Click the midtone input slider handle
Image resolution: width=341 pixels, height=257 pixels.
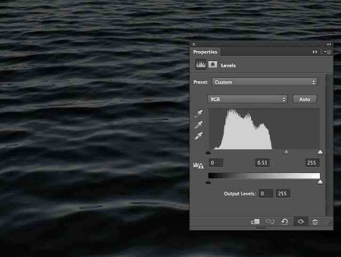click(286, 152)
